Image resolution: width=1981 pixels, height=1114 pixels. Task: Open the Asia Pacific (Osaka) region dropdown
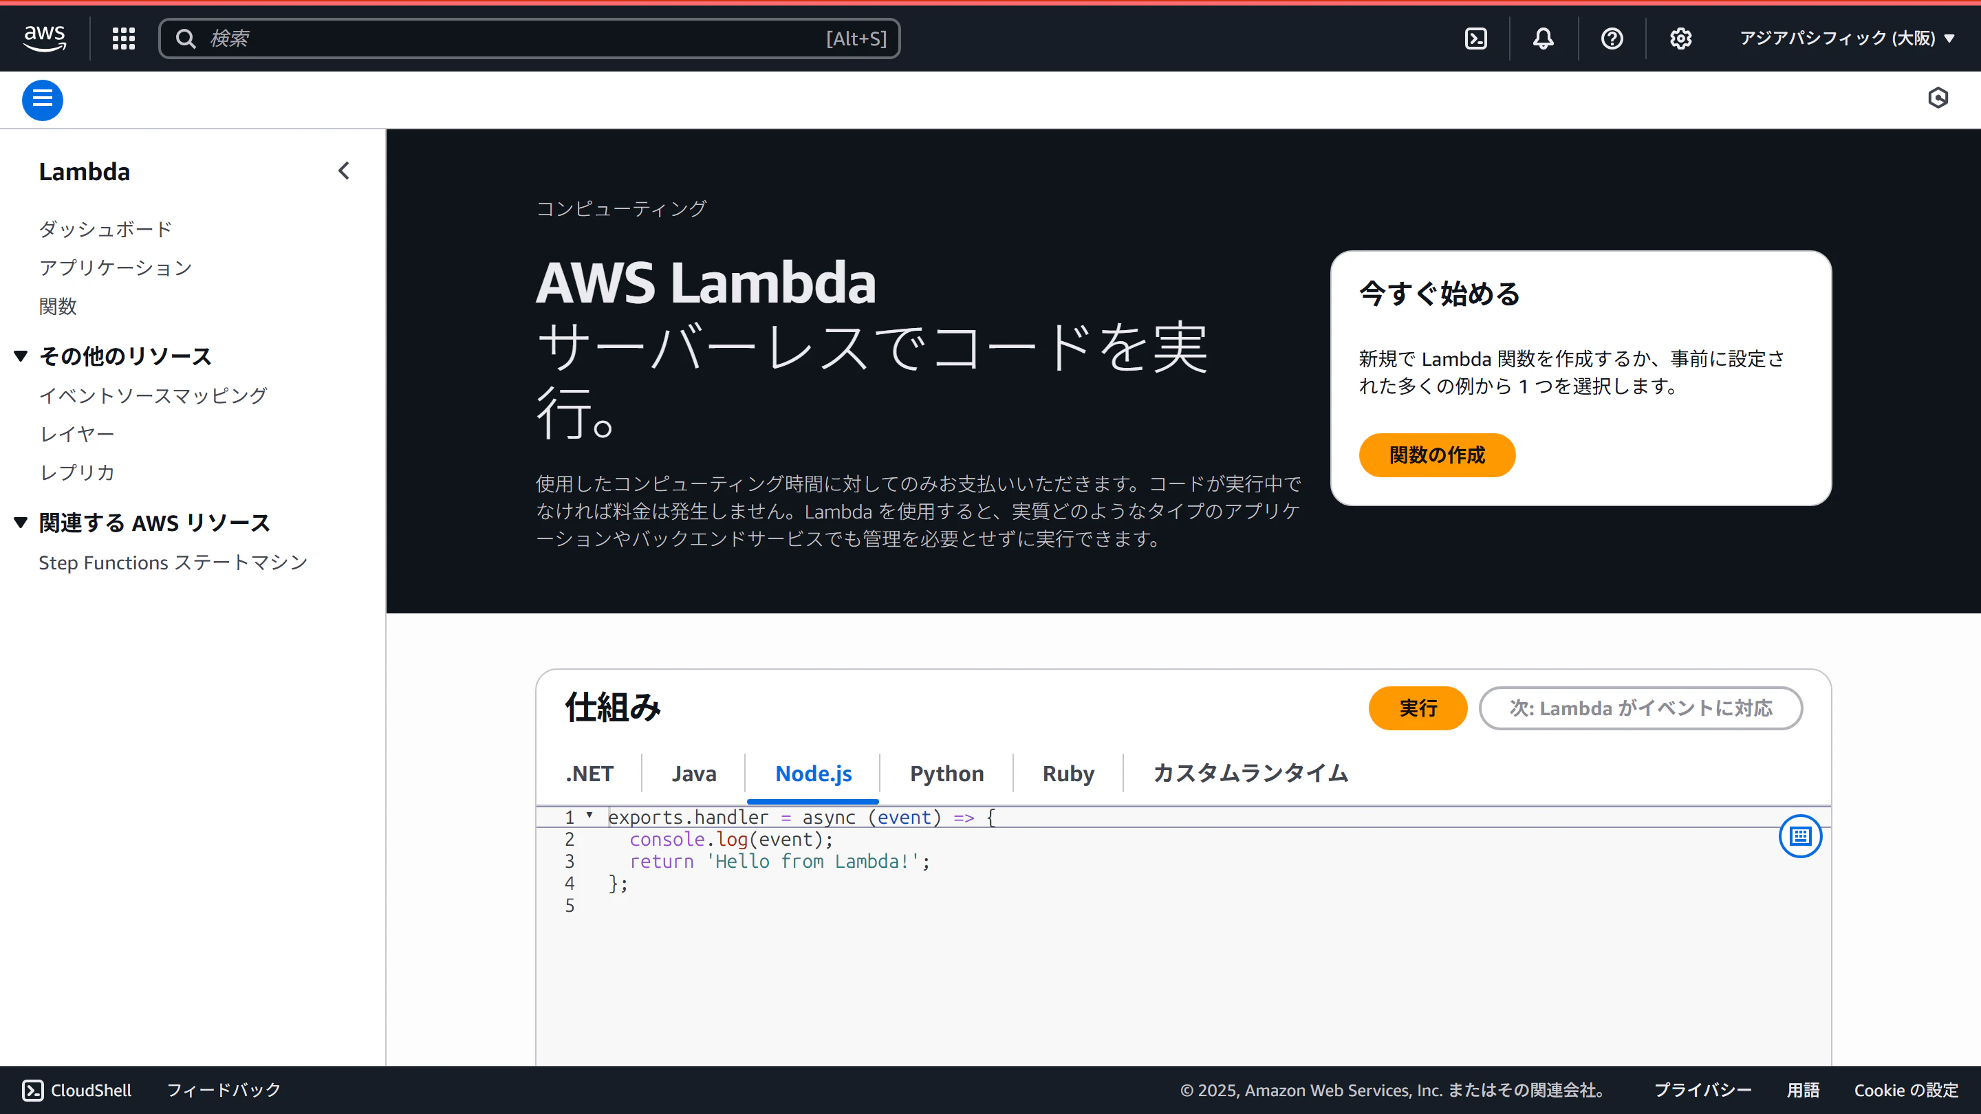pos(1847,39)
